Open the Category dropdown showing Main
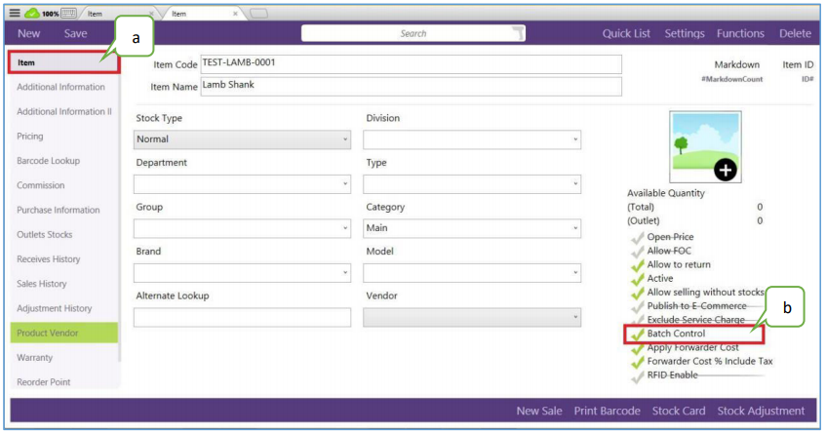The width and height of the screenshot is (826, 433). [x=472, y=228]
